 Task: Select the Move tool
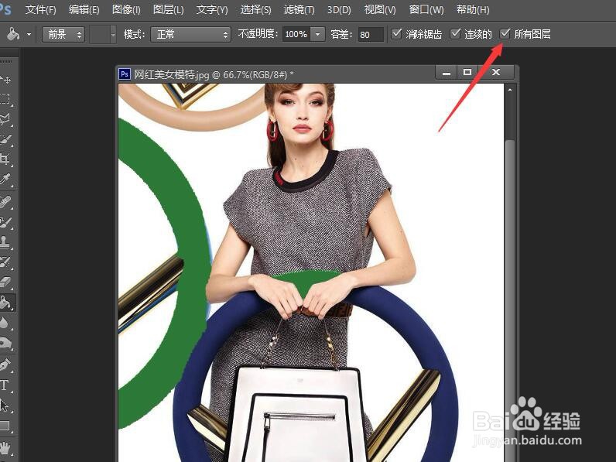tap(5, 80)
